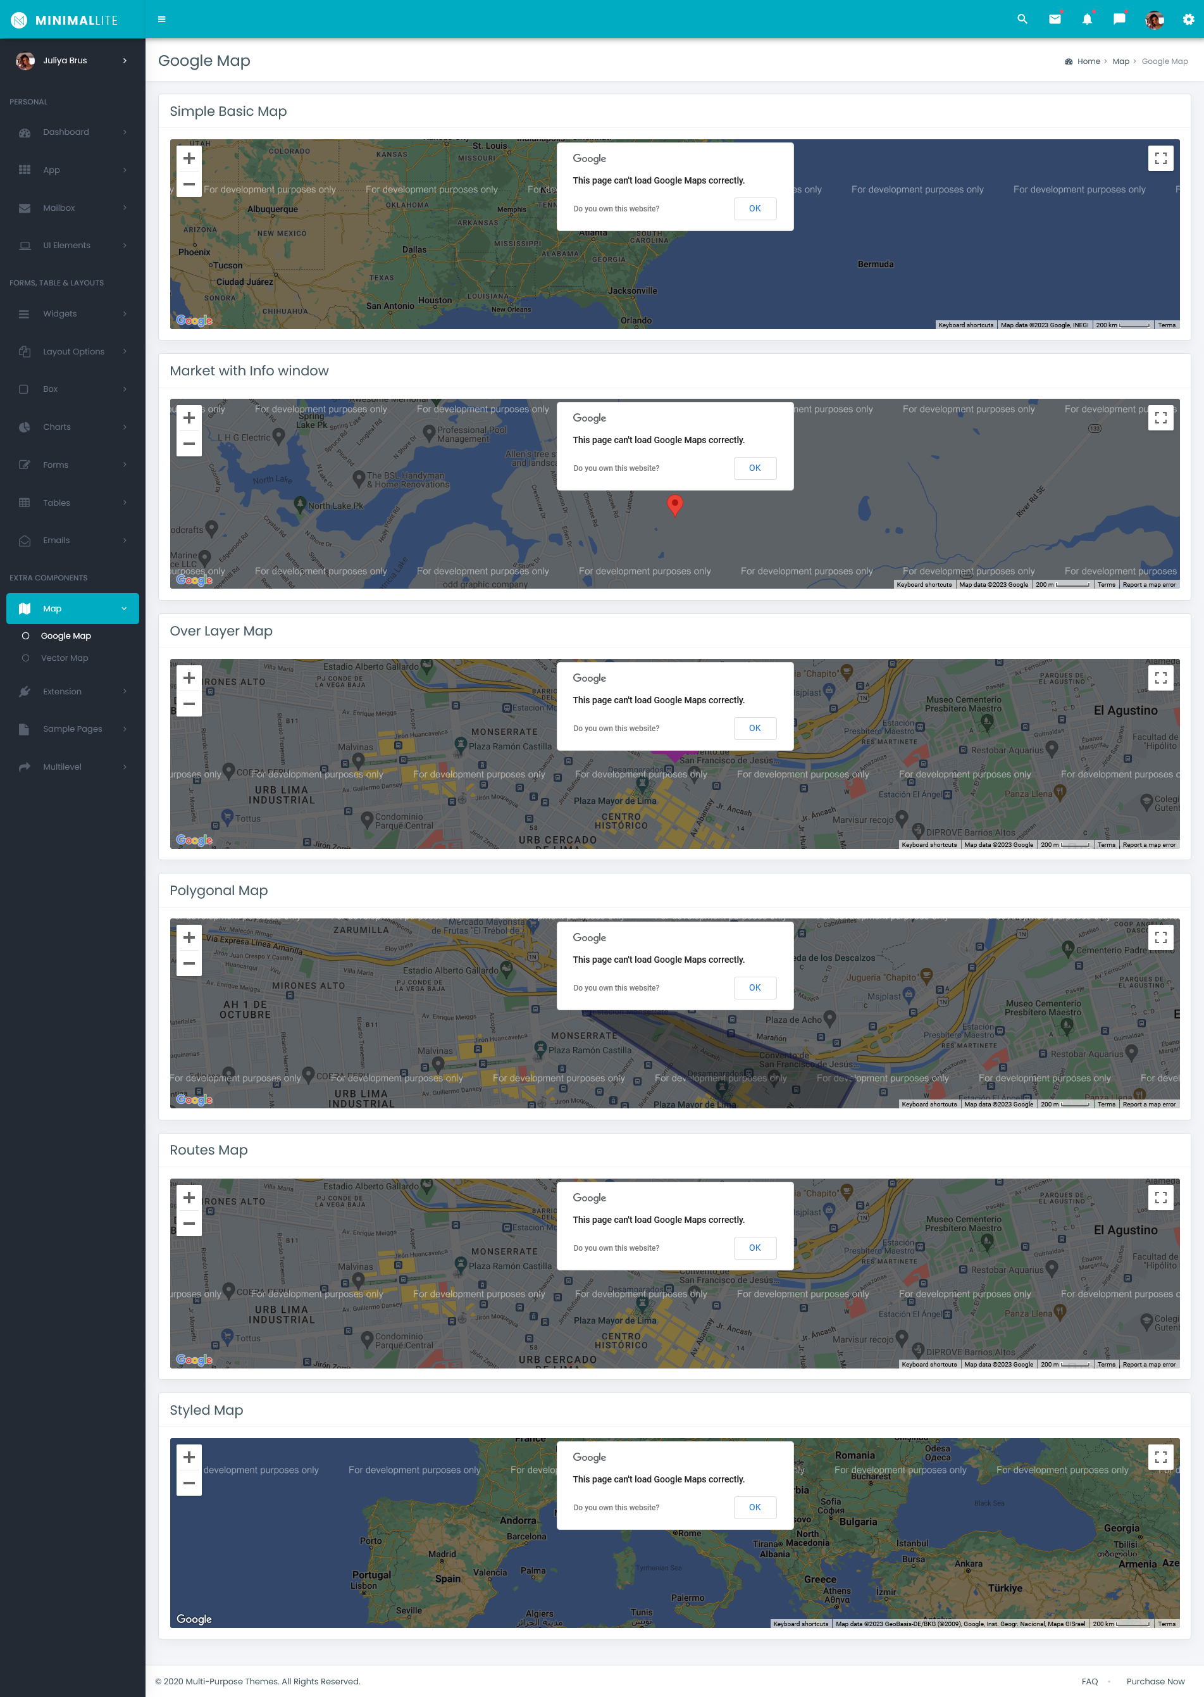Zoom in on the Simple Basic Map
Screen dimensions: 1204x1697
pyautogui.click(x=189, y=158)
